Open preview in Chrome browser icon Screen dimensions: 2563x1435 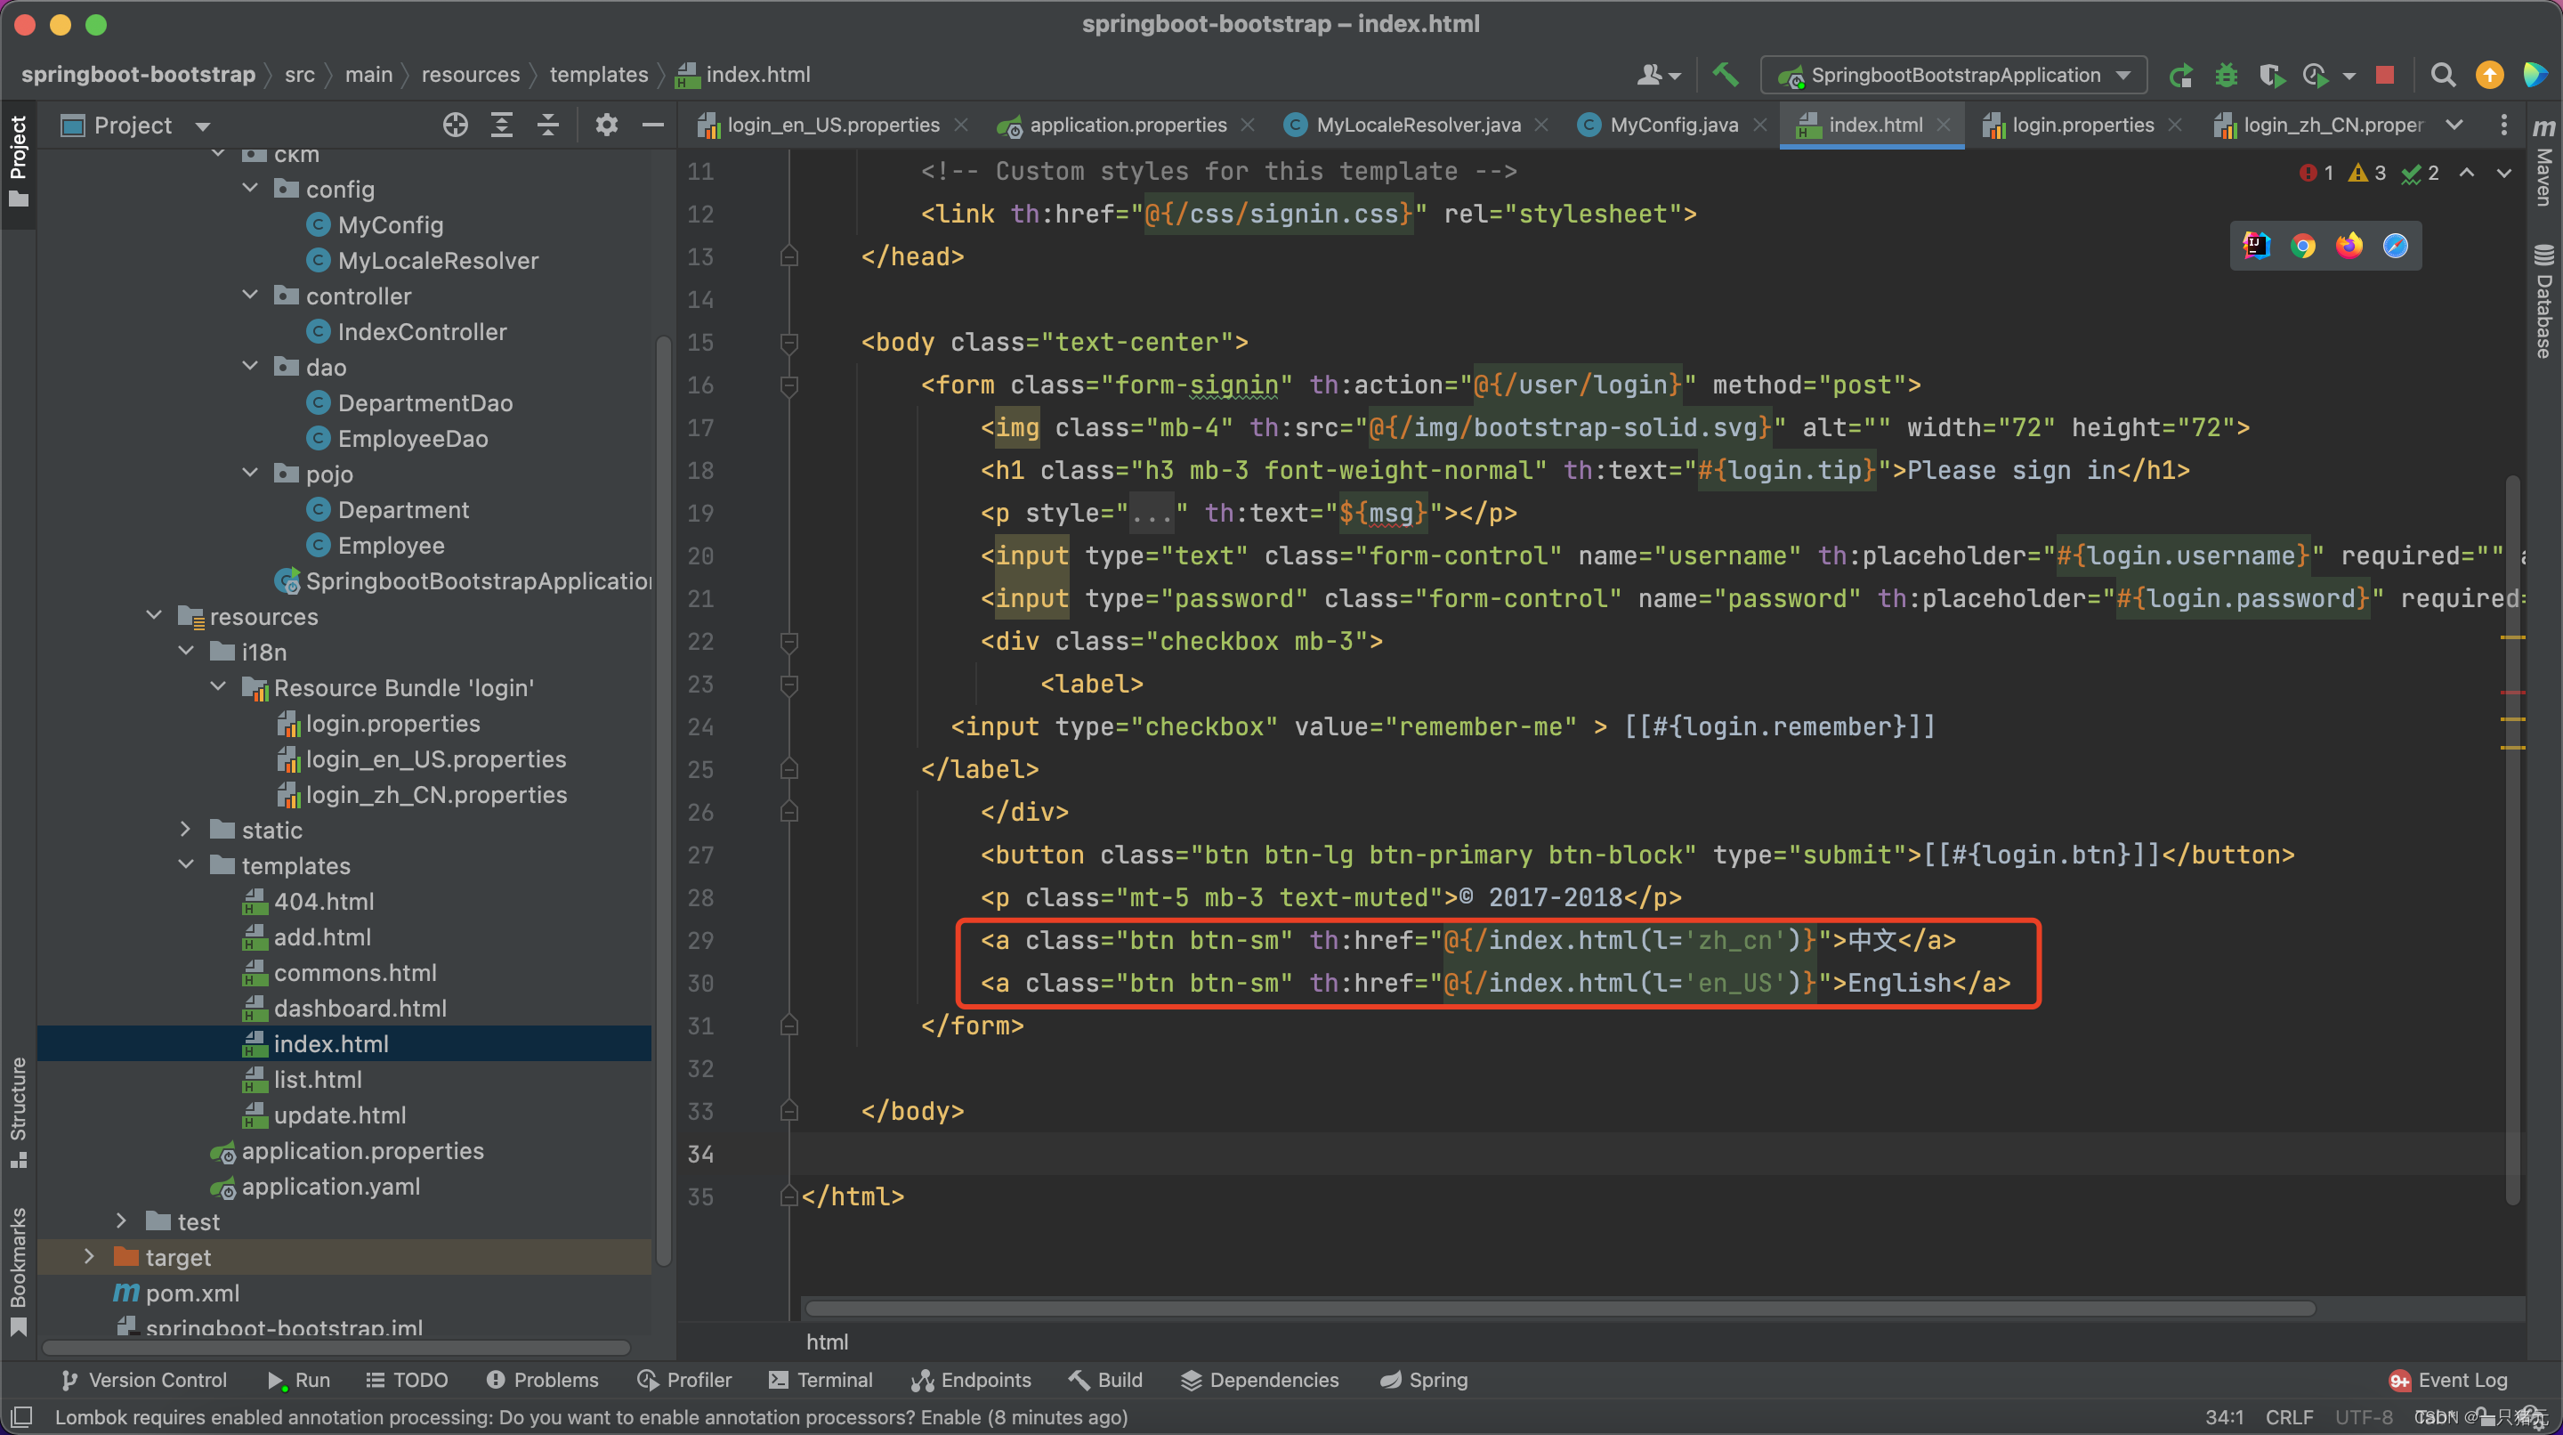pos(2302,246)
